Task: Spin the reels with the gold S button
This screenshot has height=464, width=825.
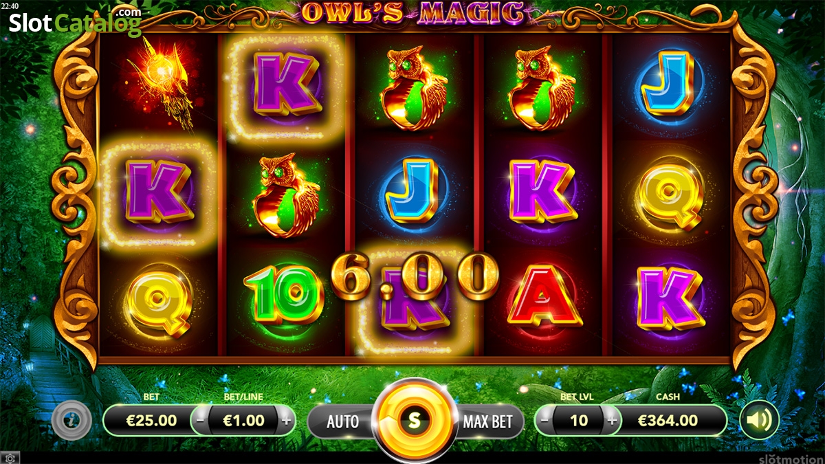Action: click(413, 419)
